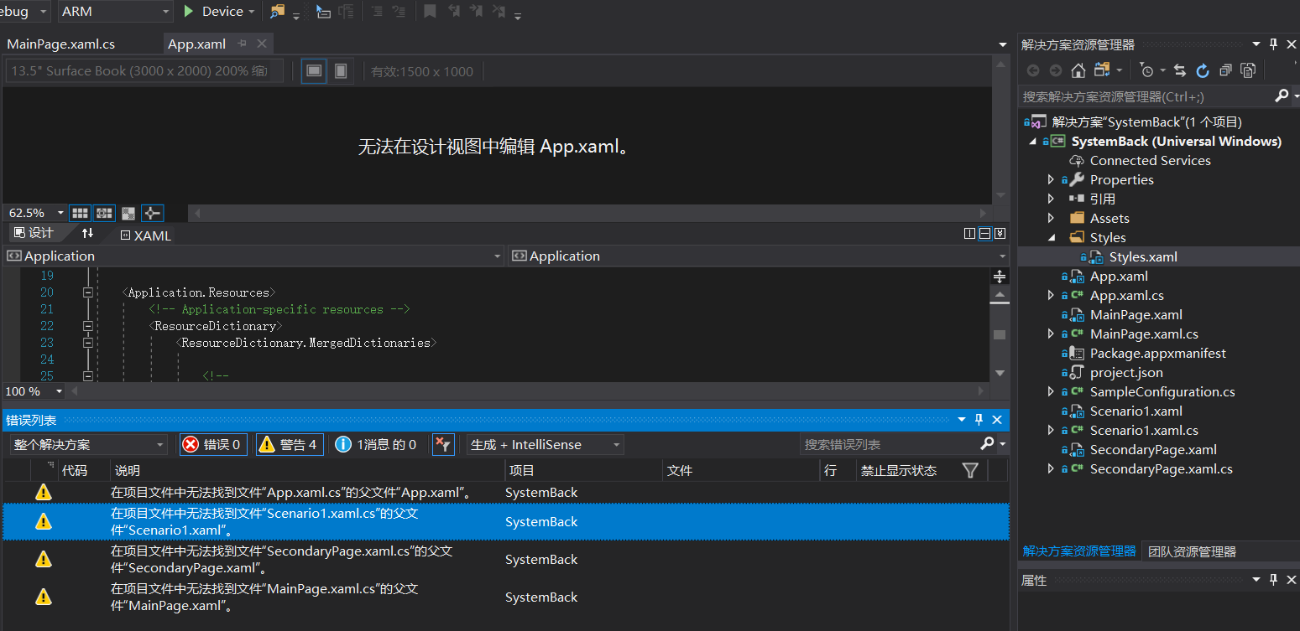
Task: Open the Build + IntelliSense dropdown
Action: coord(546,444)
